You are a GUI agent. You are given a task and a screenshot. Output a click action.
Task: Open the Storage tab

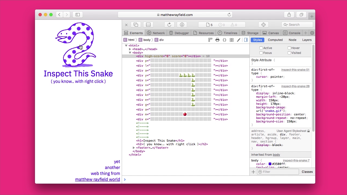pos(250,33)
